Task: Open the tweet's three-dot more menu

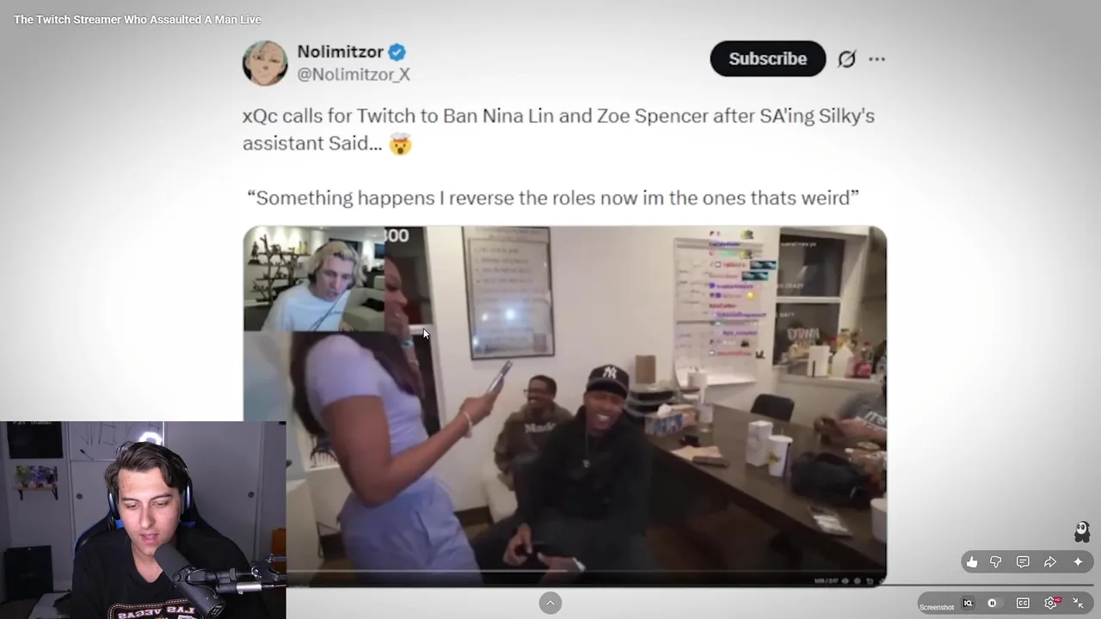Action: pos(876,58)
